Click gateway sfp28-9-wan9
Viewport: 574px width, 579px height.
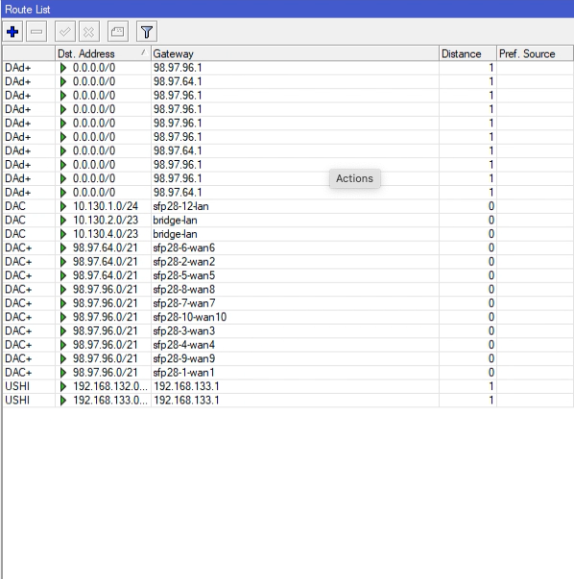click(183, 359)
